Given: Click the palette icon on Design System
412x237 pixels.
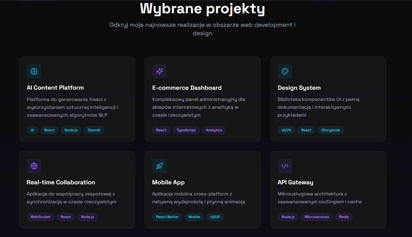Looking at the screenshot, I should coord(285,71).
